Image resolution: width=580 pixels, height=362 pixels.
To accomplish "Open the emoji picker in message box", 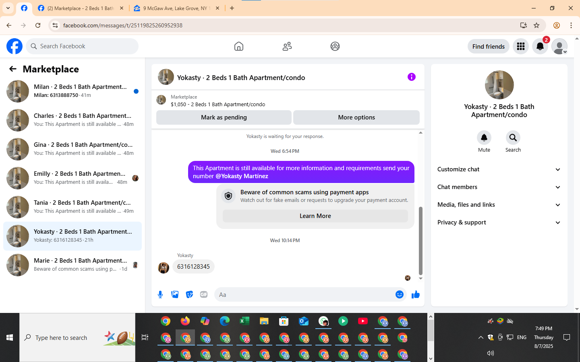I will click(399, 294).
